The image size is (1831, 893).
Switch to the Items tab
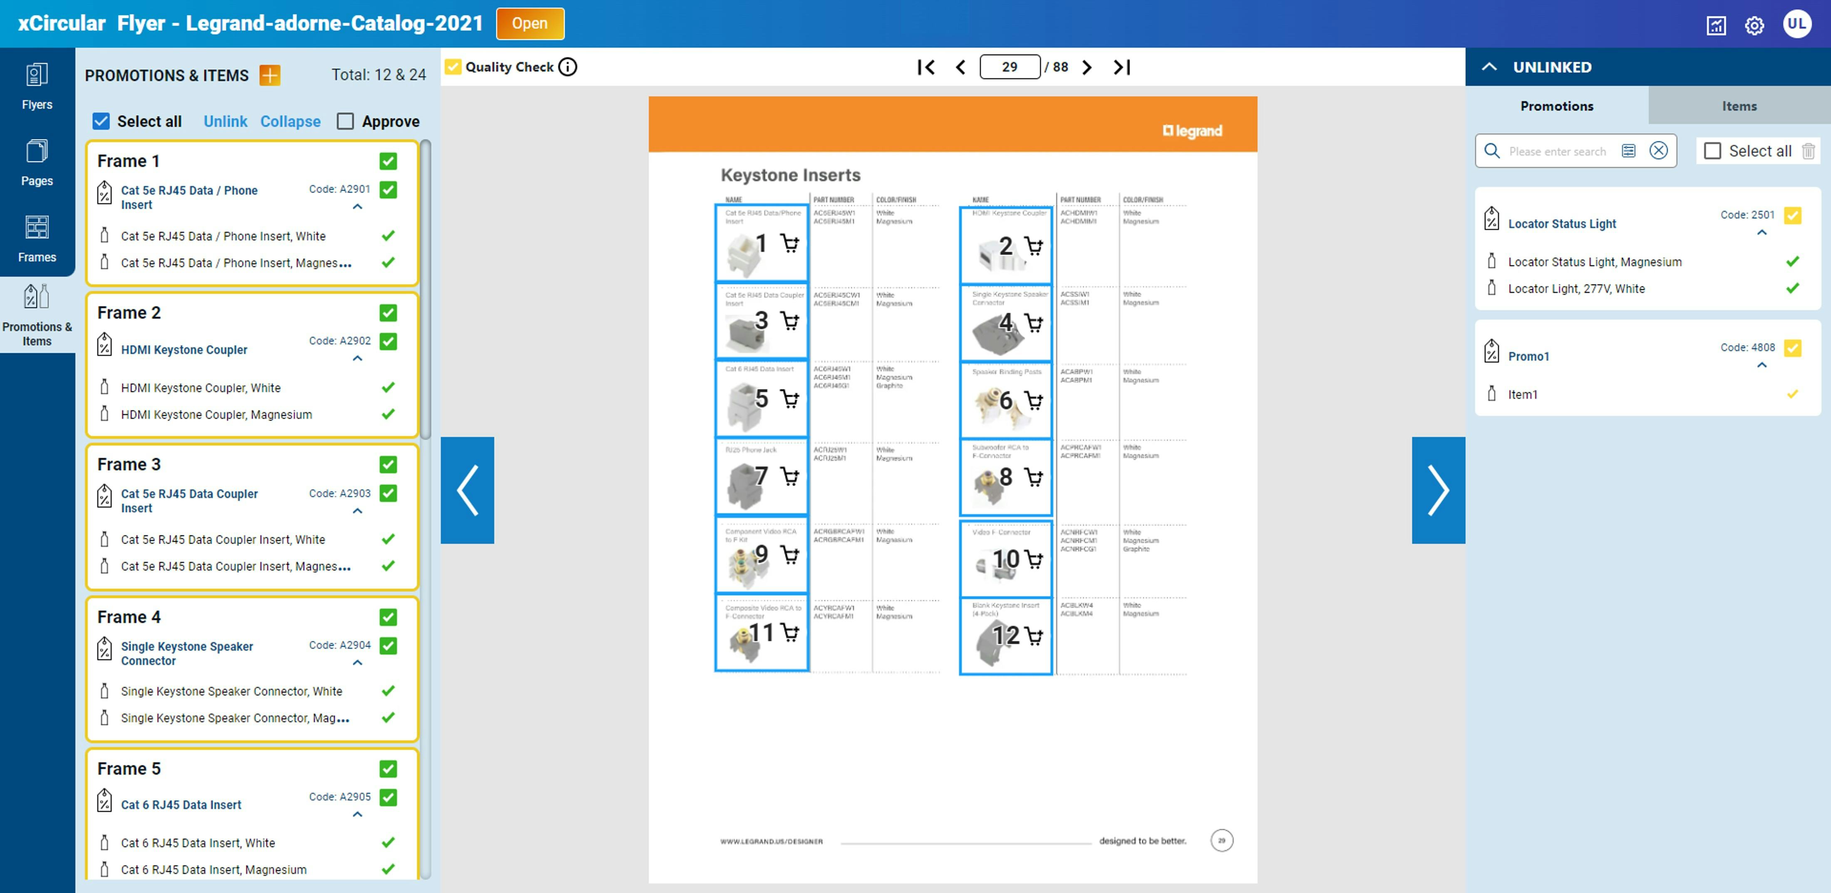[1739, 106]
